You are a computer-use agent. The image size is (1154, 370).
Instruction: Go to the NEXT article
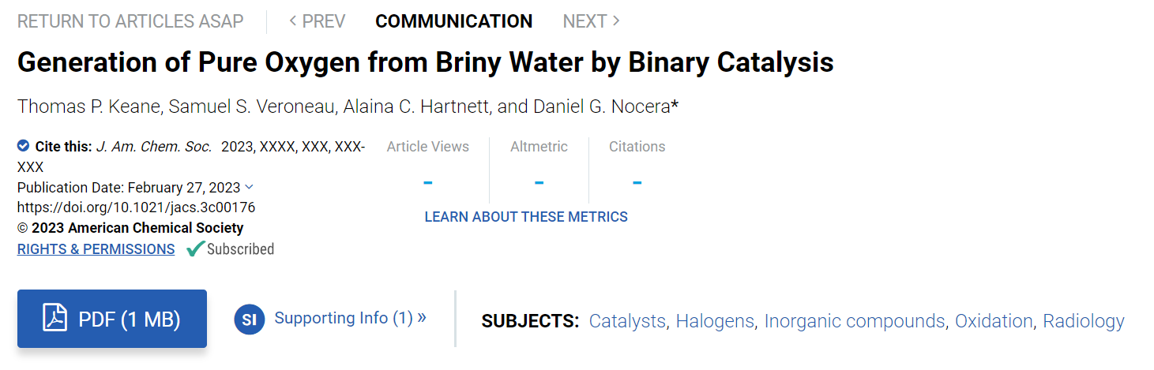(x=592, y=21)
